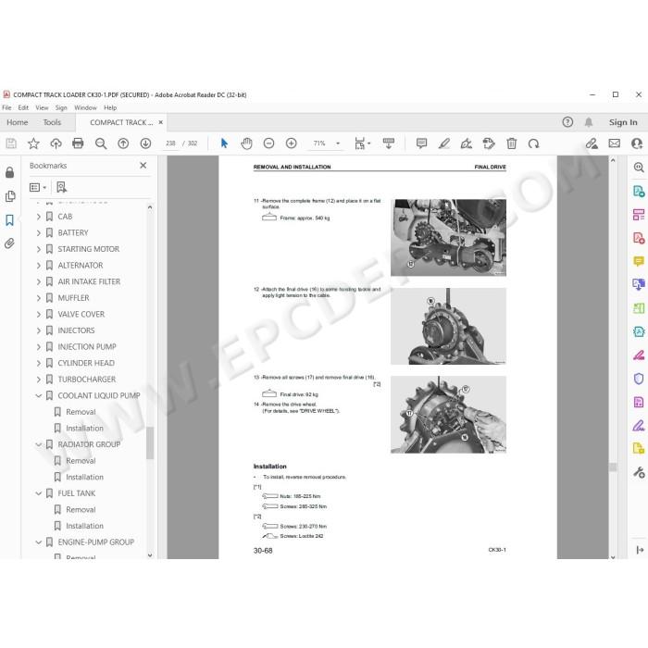Collapse the RADIATOR GROUP bookmark

39,444
